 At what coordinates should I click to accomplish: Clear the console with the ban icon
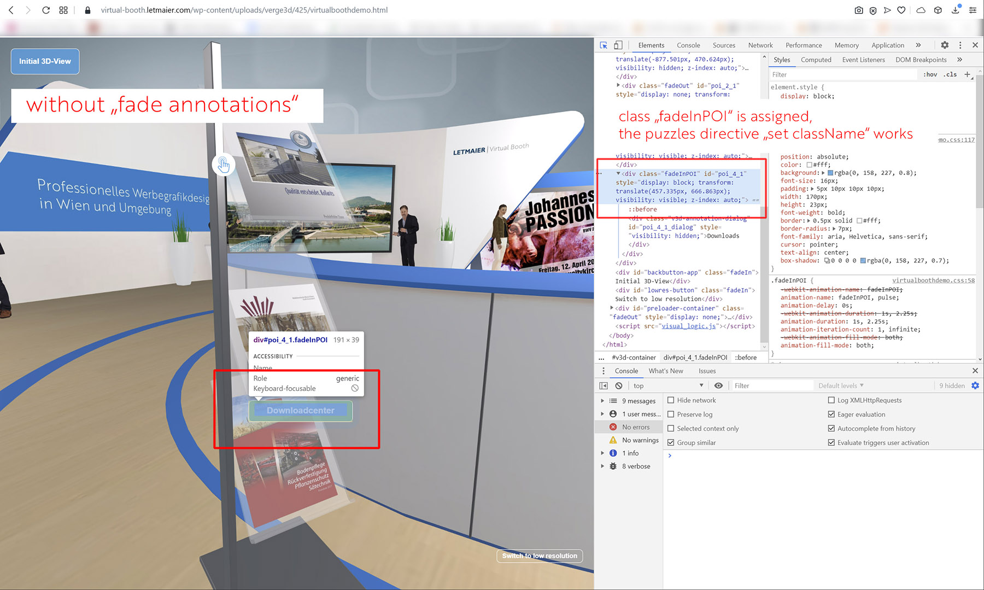[x=619, y=385]
